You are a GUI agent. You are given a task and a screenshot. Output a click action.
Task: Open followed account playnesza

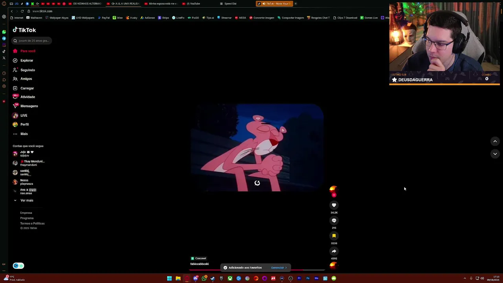23,182
